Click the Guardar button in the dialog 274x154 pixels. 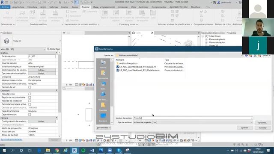[244, 128]
